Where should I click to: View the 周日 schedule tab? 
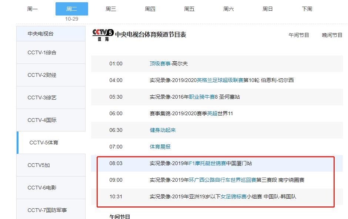[267, 8]
